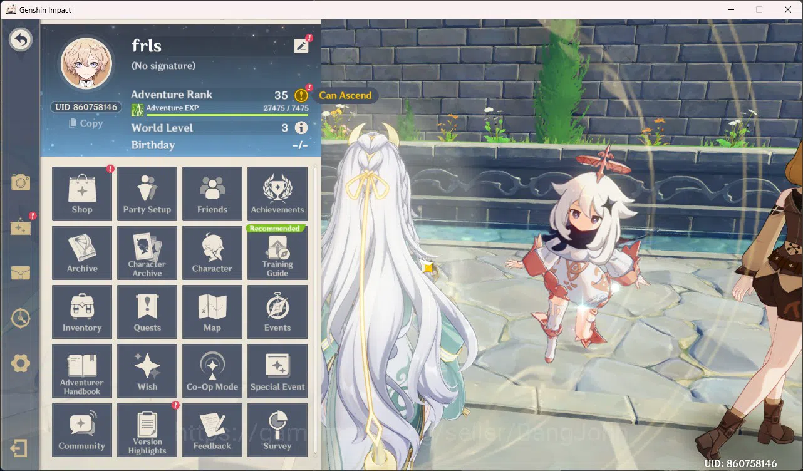Open the sidebar clock icon

tap(21, 319)
